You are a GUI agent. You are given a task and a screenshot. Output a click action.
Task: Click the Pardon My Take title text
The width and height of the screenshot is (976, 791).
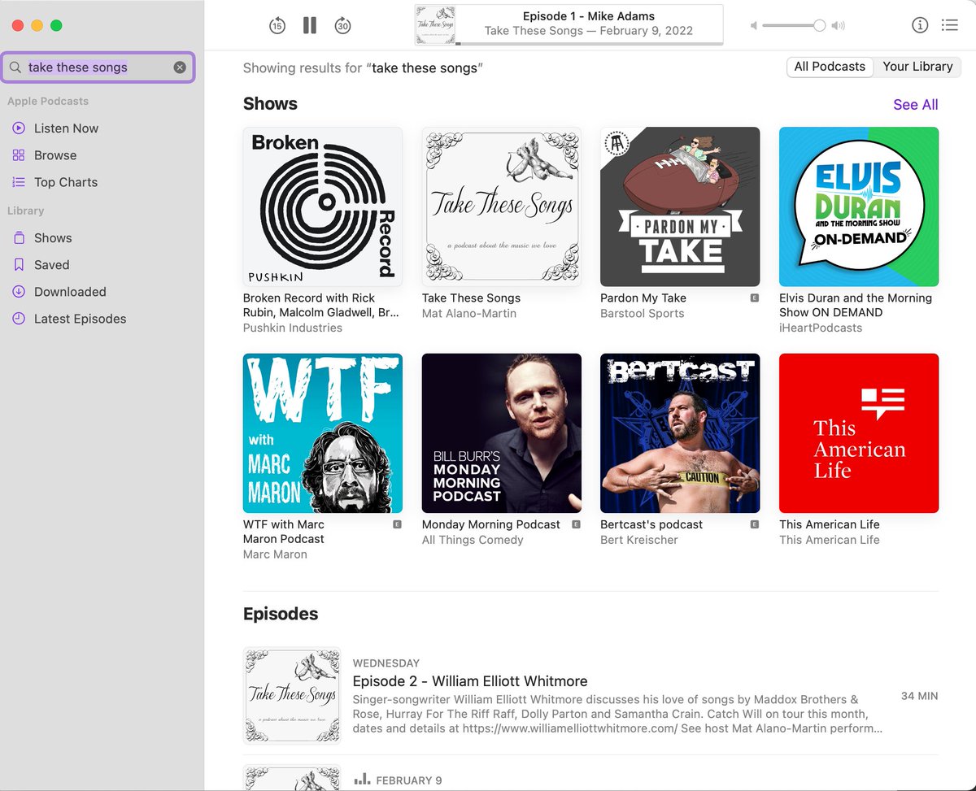click(x=643, y=298)
